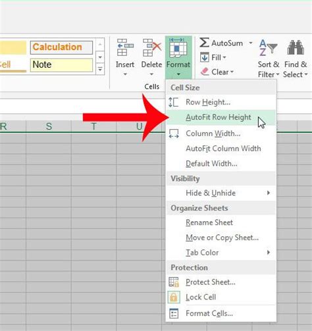Click the Insert label text
The width and height of the screenshot is (312, 331).
tap(125, 64)
